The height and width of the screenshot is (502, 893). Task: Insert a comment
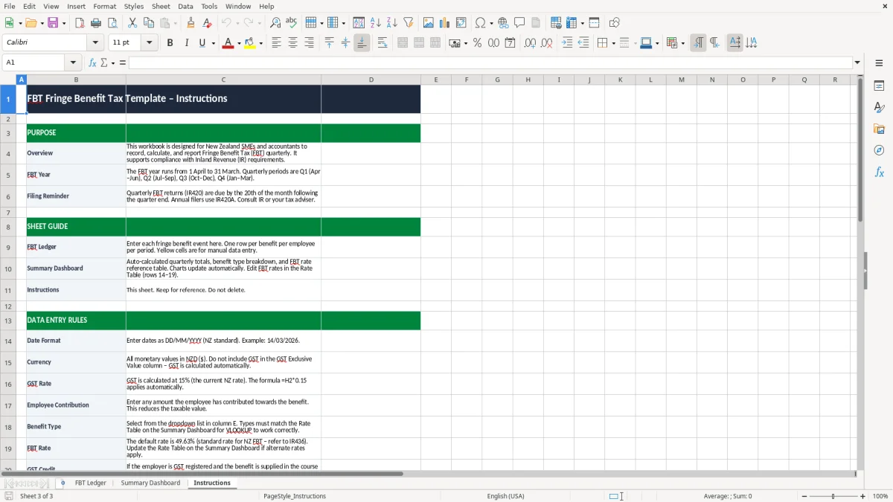click(x=519, y=23)
